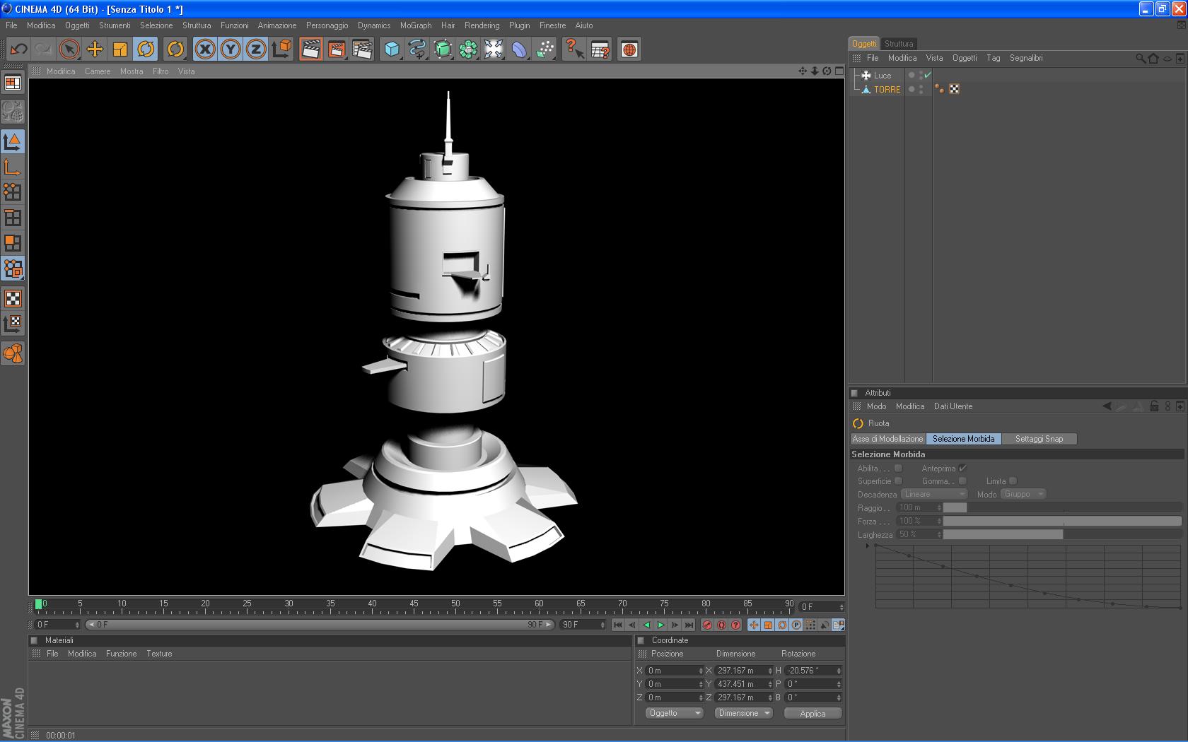The image size is (1188, 742).
Task: Click the Applica button
Action: tap(813, 714)
